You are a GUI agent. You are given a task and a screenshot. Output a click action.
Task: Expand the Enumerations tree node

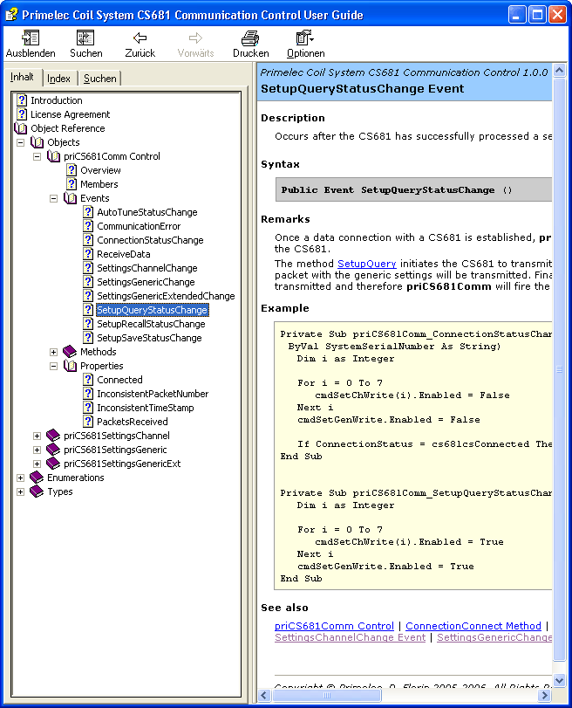click(x=20, y=478)
